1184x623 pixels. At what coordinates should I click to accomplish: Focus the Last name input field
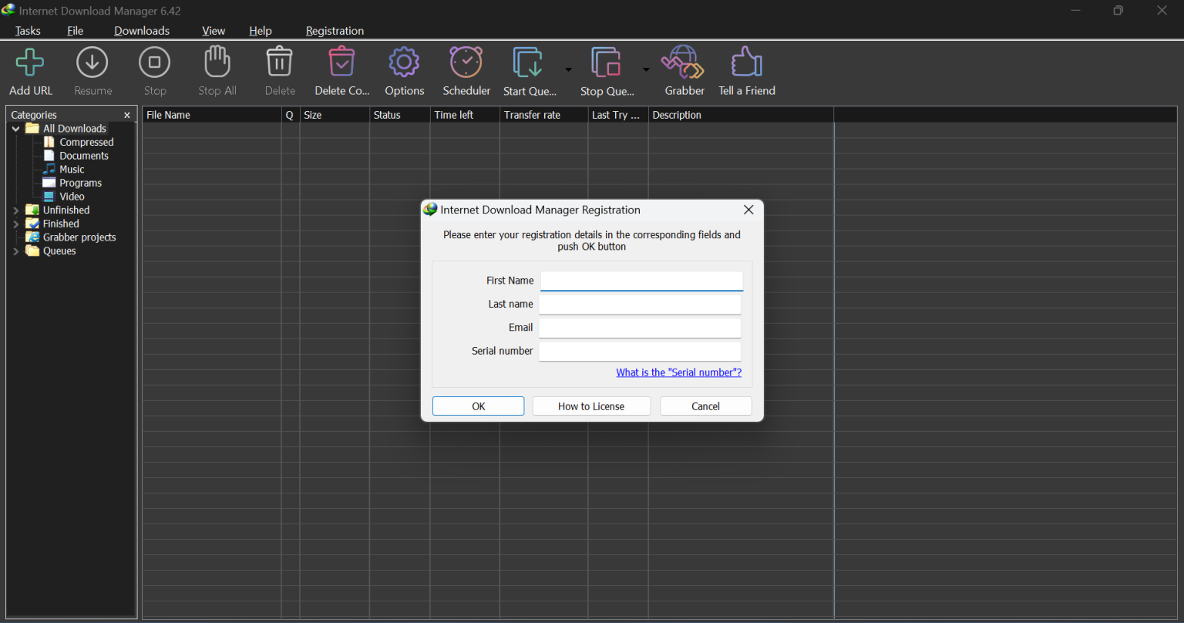640,305
